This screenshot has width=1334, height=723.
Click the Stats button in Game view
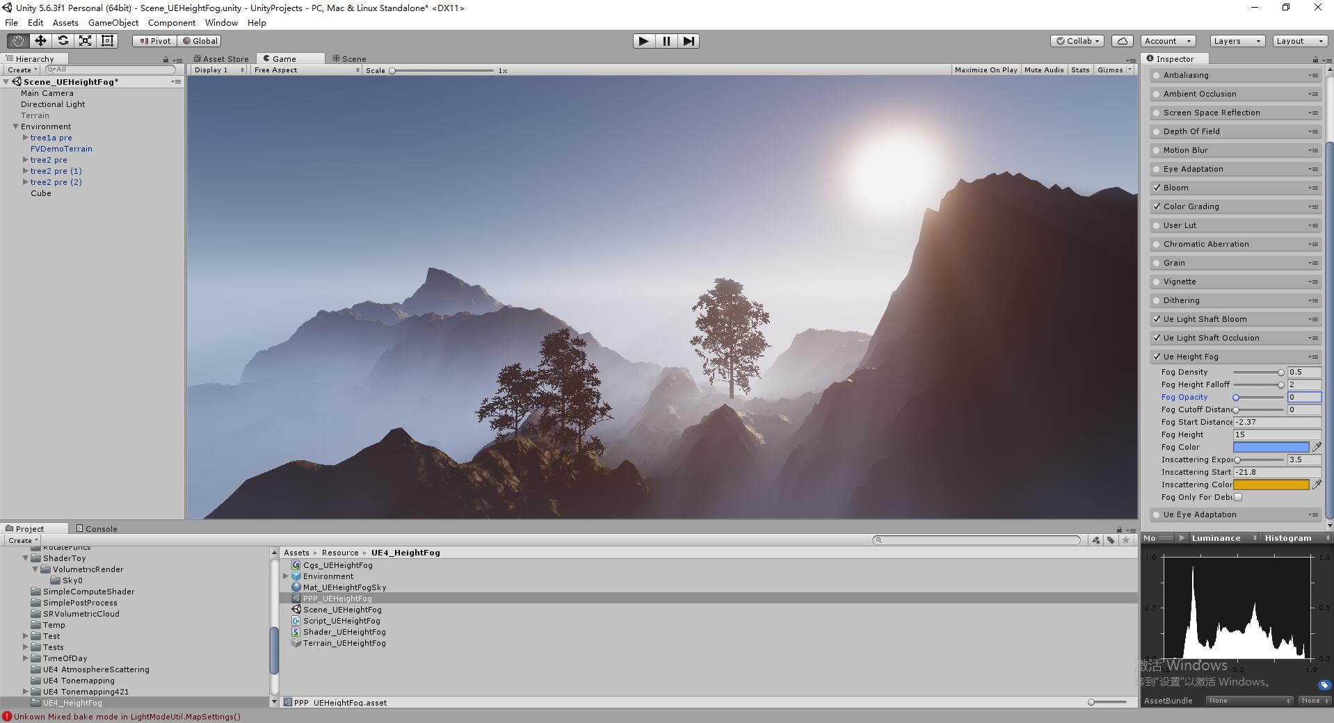coord(1079,70)
